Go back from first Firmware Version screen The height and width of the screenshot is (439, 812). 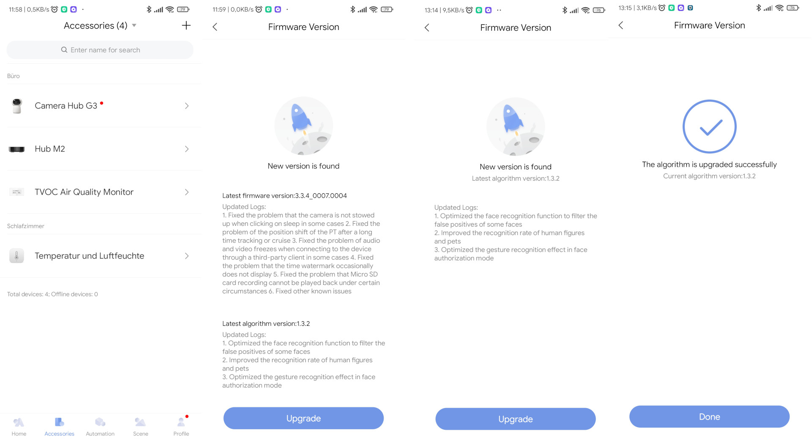(215, 27)
